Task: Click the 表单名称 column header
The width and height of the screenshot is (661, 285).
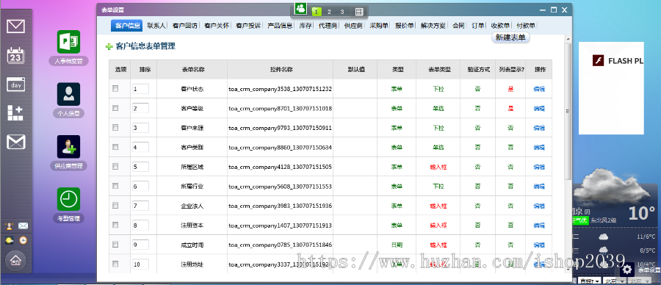Action: [193, 69]
